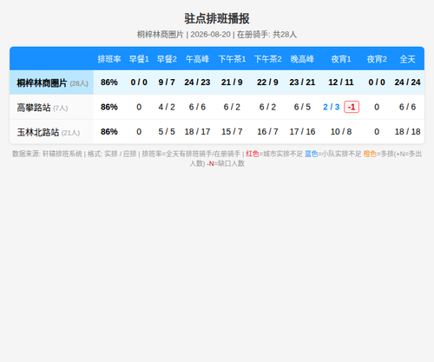Click 高攀路站 早餐1 value 0
This screenshot has width=434, height=362.
click(139, 107)
